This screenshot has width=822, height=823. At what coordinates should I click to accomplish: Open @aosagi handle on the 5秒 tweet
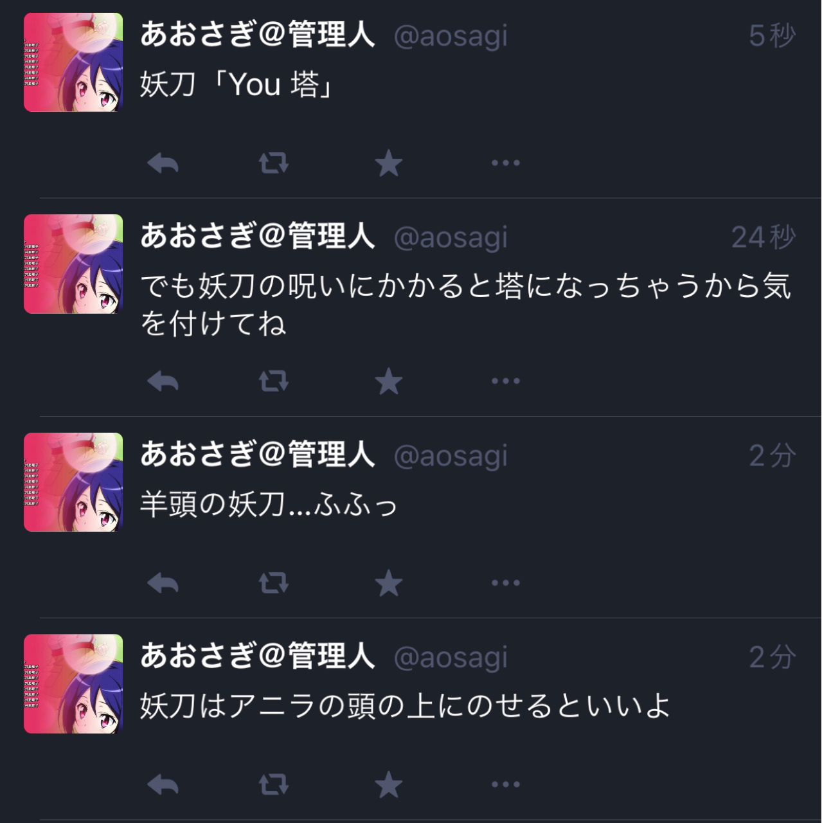tap(451, 36)
